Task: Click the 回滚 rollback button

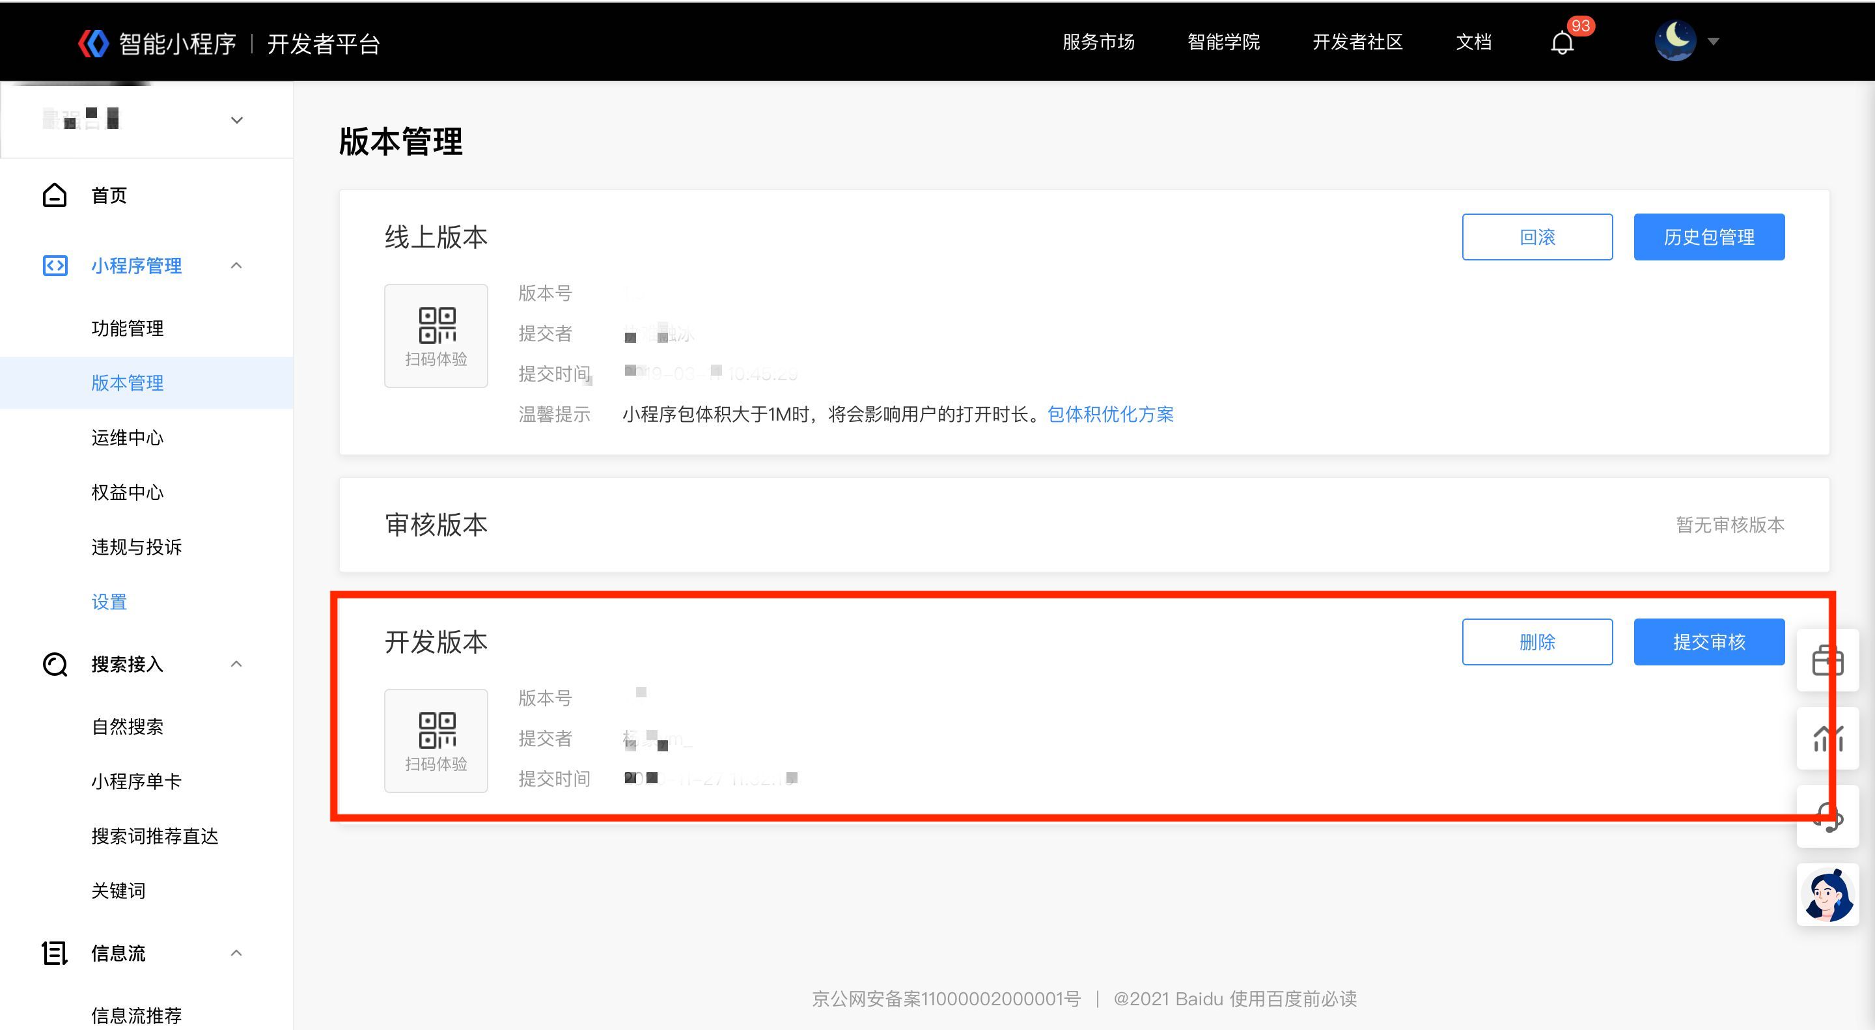Action: click(1536, 236)
